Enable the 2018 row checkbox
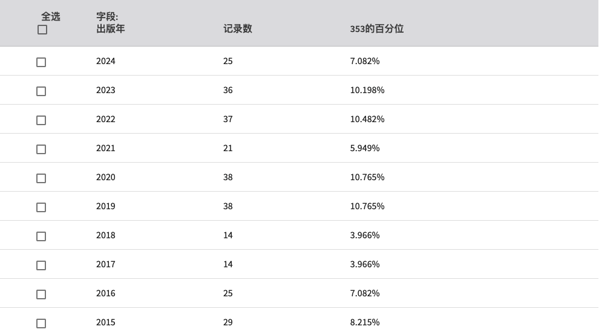Image resolution: width=599 pixels, height=335 pixels. coord(41,236)
